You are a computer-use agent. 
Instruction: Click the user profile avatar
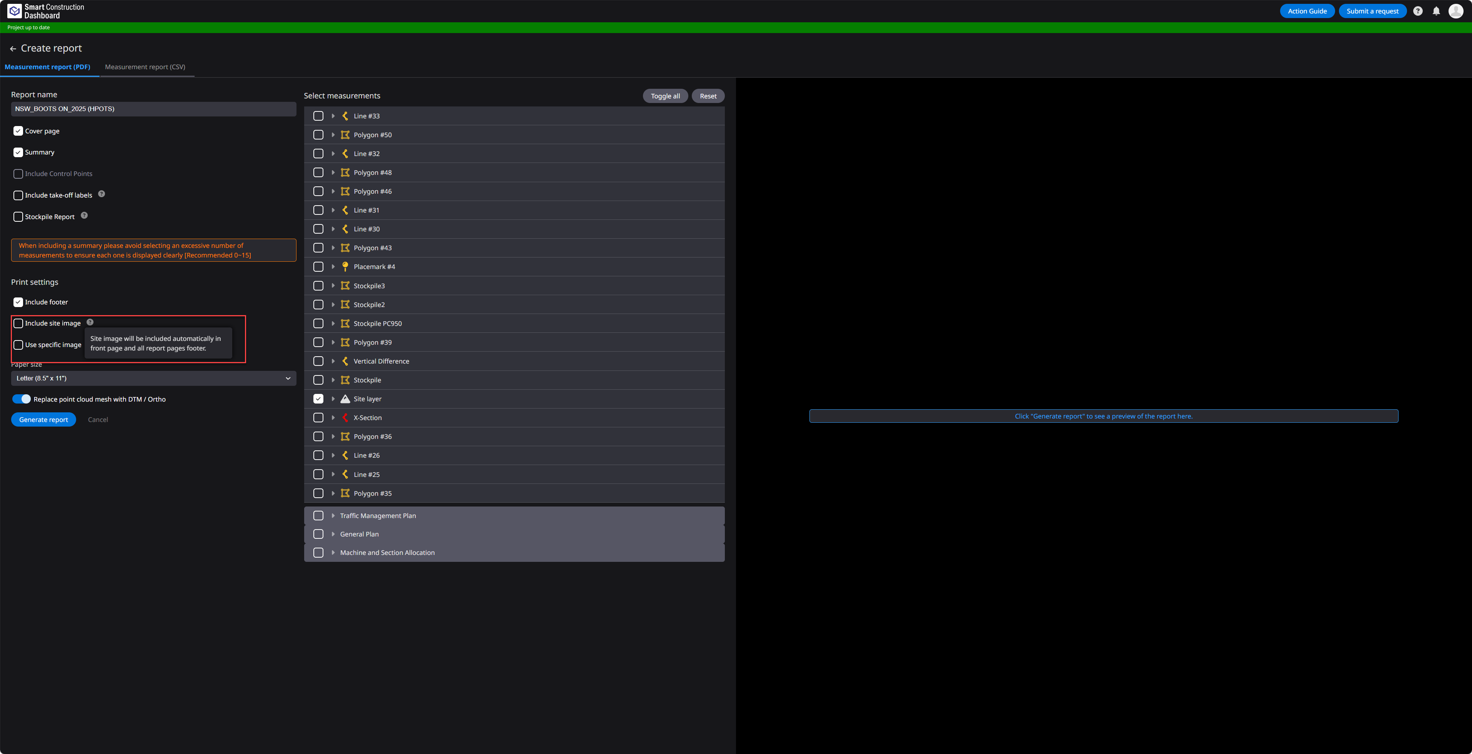1456,12
